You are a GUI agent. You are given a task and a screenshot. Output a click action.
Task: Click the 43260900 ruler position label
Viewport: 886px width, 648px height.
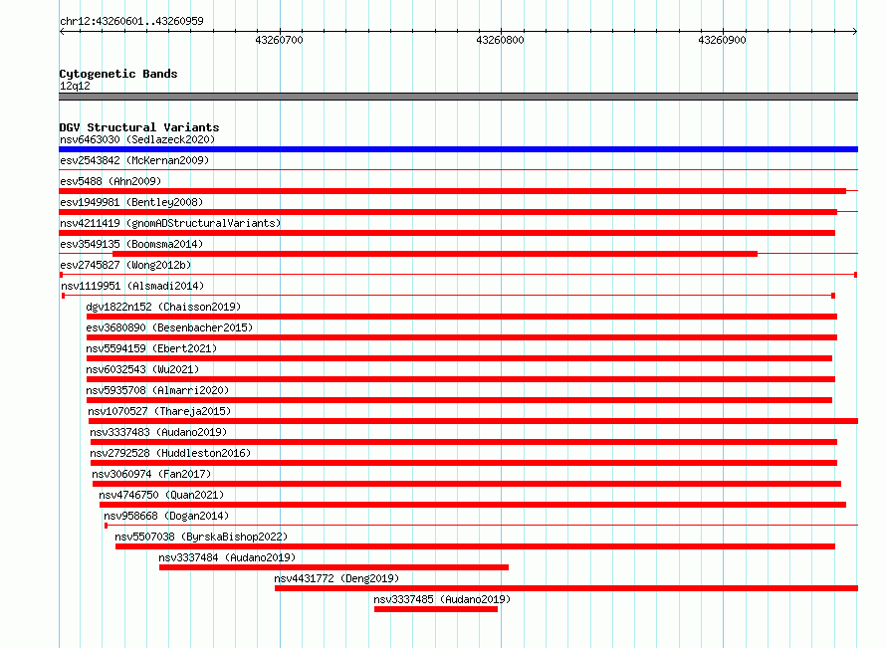722,40
